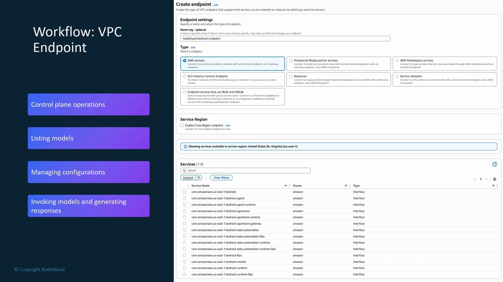503x282 pixels.
Task: Sort by Type column arrow
Action: click(x=493, y=186)
